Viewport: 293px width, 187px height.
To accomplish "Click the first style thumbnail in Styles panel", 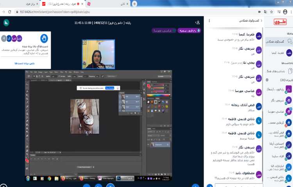I will point(148,102).
